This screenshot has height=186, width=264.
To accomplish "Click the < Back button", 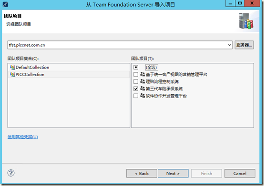I will [x=142, y=174].
